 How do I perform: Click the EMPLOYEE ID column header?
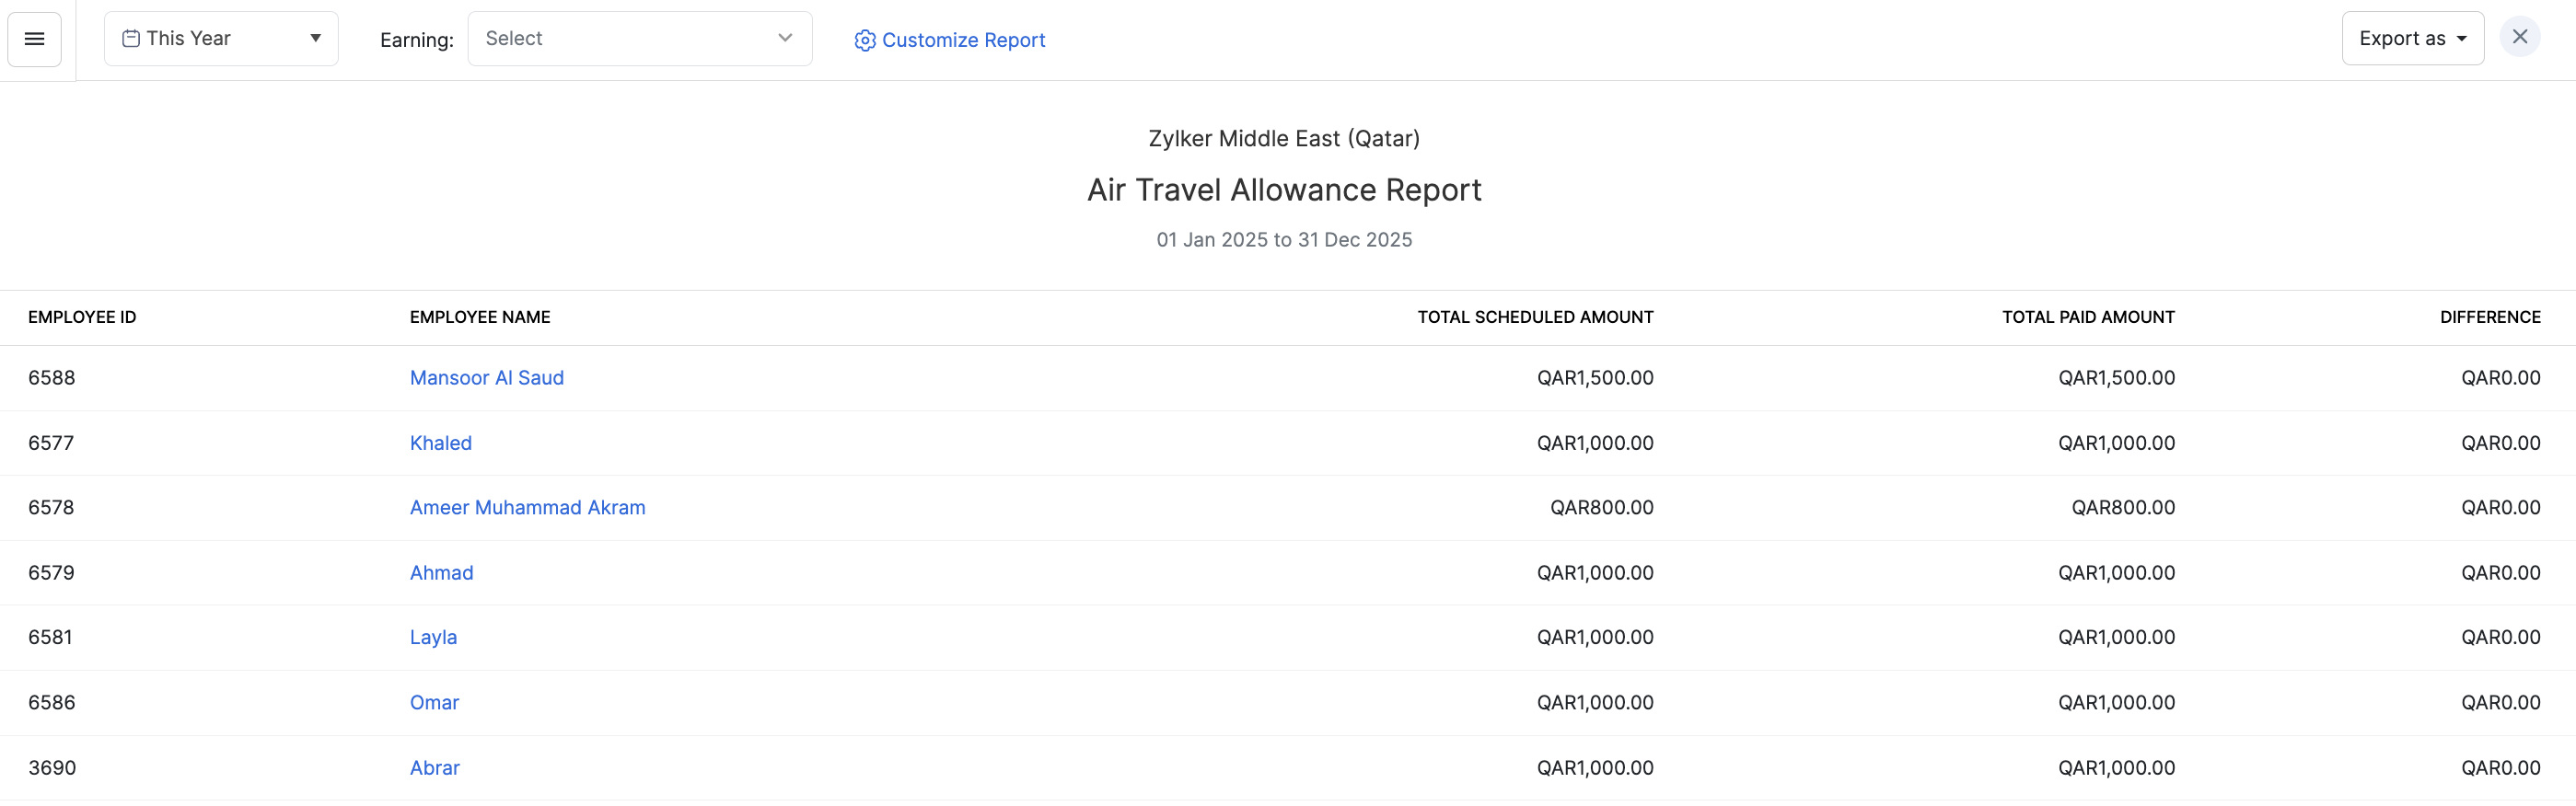click(x=82, y=317)
